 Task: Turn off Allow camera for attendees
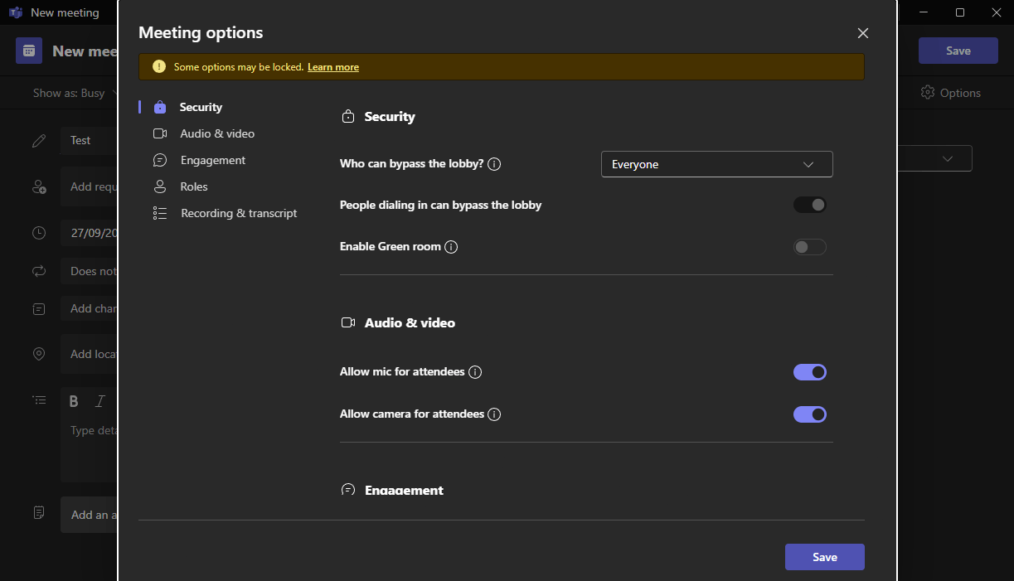point(810,414)
